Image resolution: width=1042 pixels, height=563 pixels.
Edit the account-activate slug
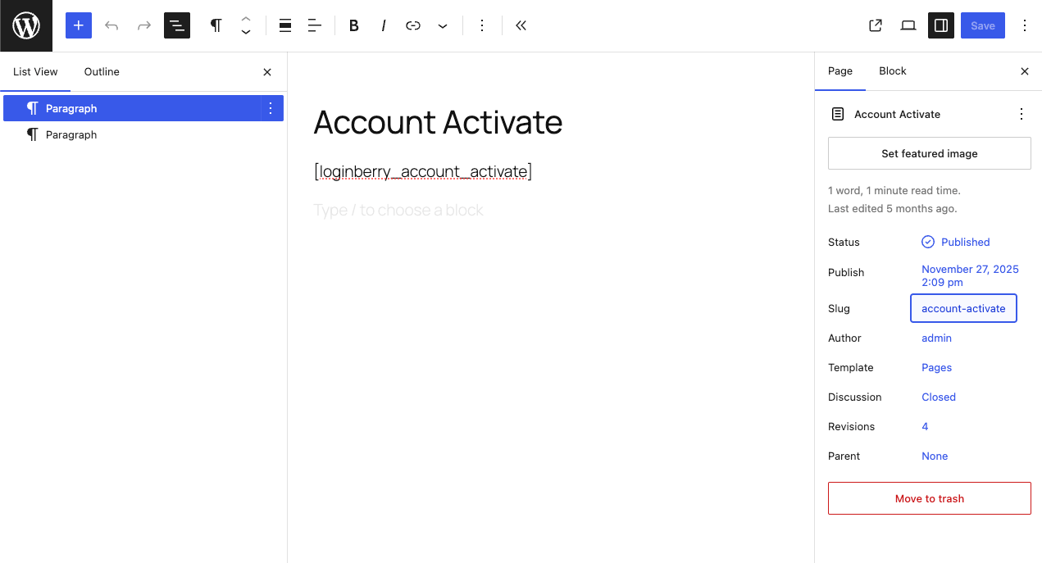(963, 308)
